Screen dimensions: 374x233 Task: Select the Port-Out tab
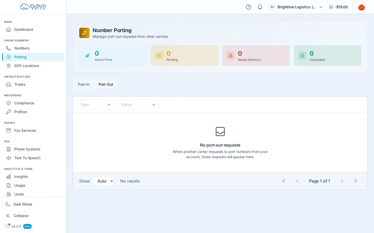(x=106, y=84)
